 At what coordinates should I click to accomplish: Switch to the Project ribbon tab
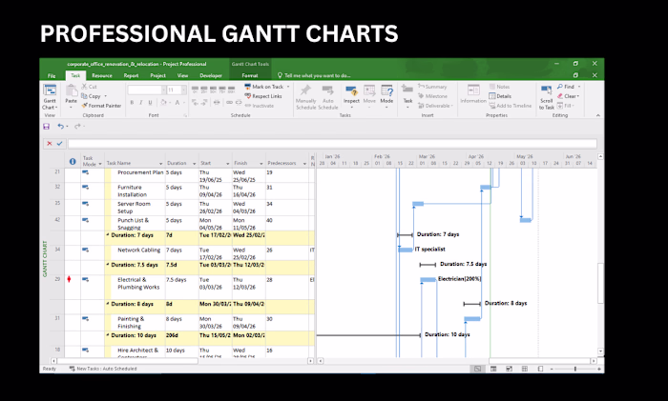pos(157,75)
